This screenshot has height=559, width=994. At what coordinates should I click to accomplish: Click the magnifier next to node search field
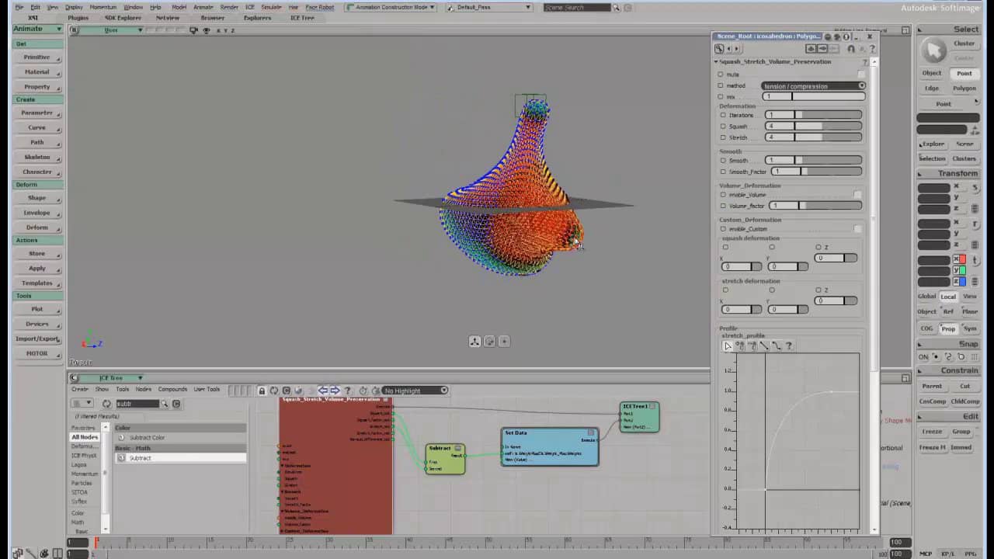165,404
